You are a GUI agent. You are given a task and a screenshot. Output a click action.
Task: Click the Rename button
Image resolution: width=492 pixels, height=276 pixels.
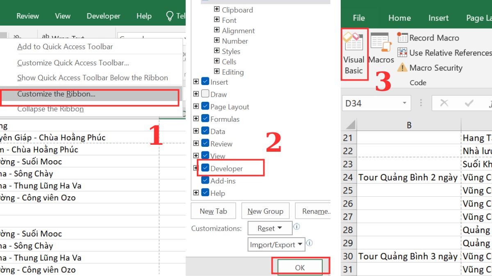[313, 211]
